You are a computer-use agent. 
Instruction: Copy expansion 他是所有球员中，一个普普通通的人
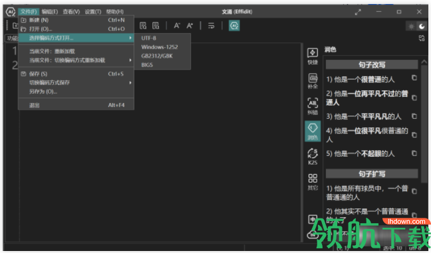(x=414, y=191)
